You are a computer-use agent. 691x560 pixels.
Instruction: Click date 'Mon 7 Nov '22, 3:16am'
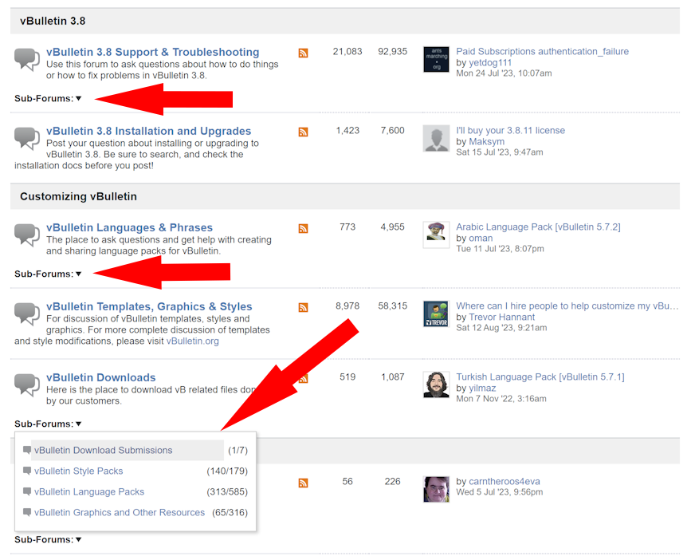(501, 399)
